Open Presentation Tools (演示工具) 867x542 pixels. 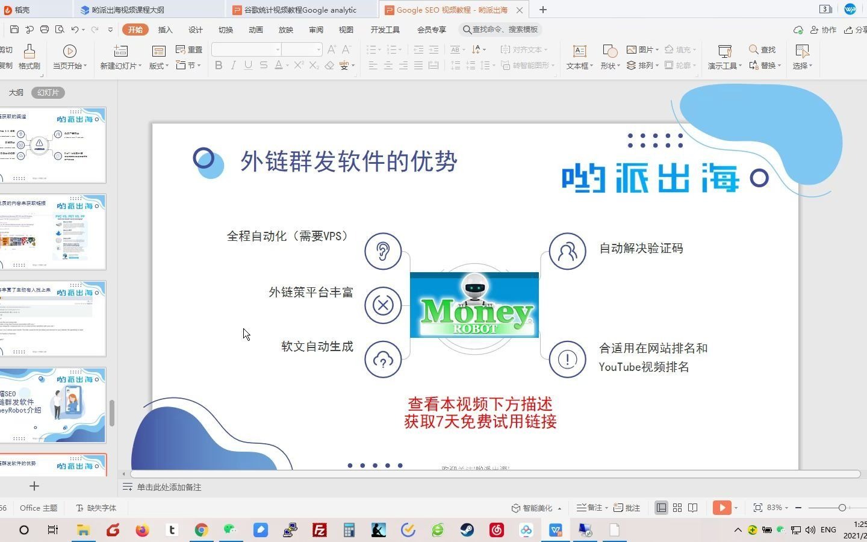pyautogui.click(x=724, y=57)
